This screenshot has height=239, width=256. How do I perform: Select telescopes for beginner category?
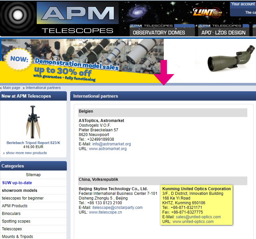pos(23,198)
